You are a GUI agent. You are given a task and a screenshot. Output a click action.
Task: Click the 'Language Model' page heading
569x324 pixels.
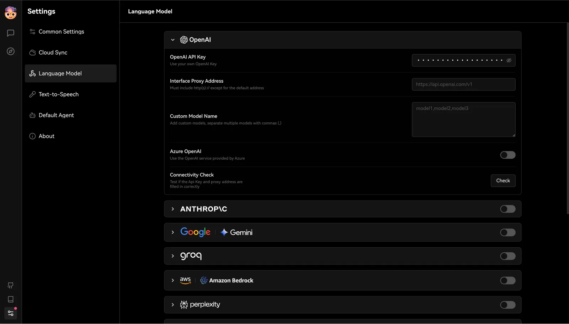click(150, 11)
